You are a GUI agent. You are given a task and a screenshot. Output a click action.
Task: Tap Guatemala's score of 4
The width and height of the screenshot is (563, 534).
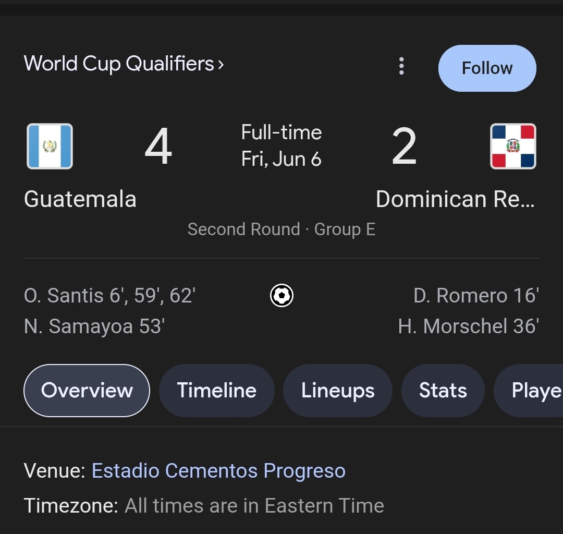tap(158, 146)
